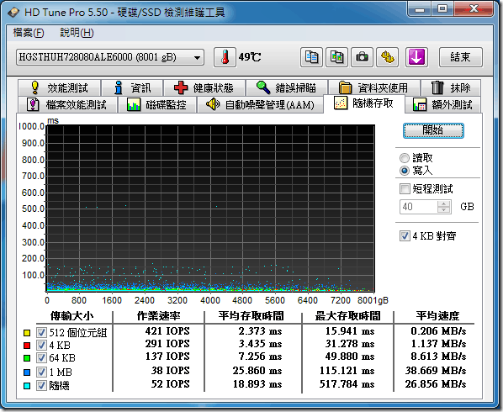503x412 pixels.
Task: Switch to the 額外測試 tab
Action: click(x=443, y=104)
